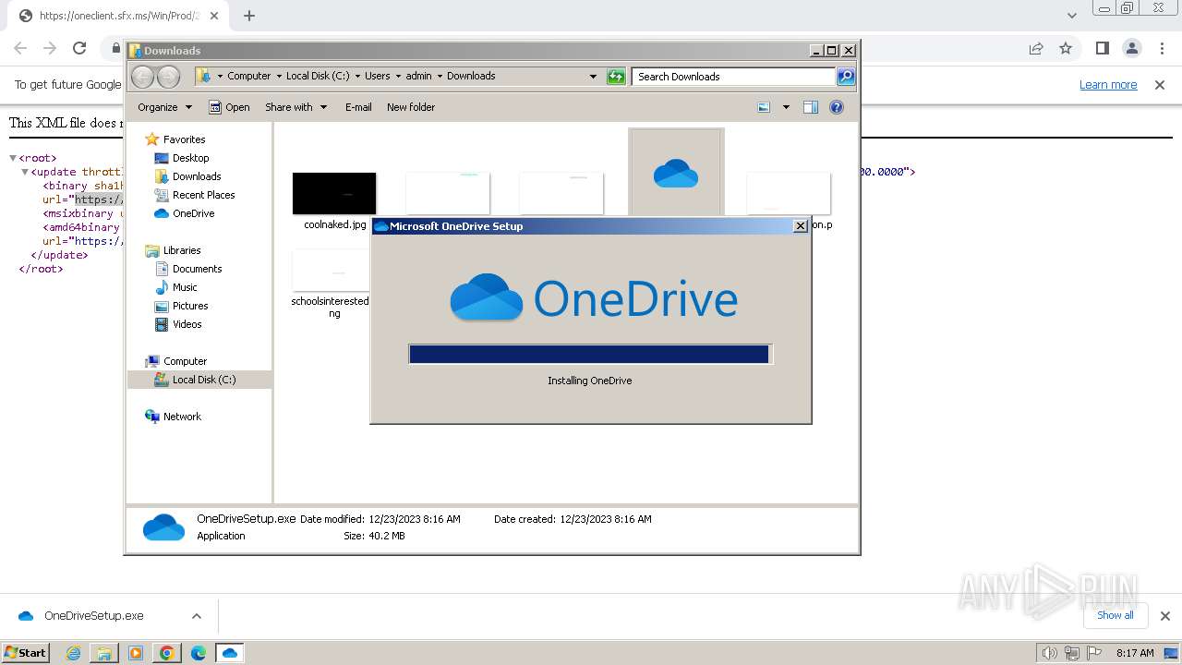Screen dimensions: 1182x665
Task: Open the view options dropdown arrow
Action: (x=786, y=107)
